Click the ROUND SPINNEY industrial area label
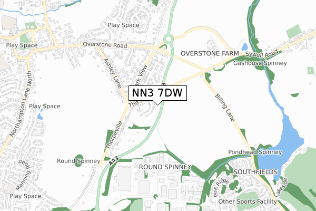This screenshot has height=211, width=316. pos(165,167)
